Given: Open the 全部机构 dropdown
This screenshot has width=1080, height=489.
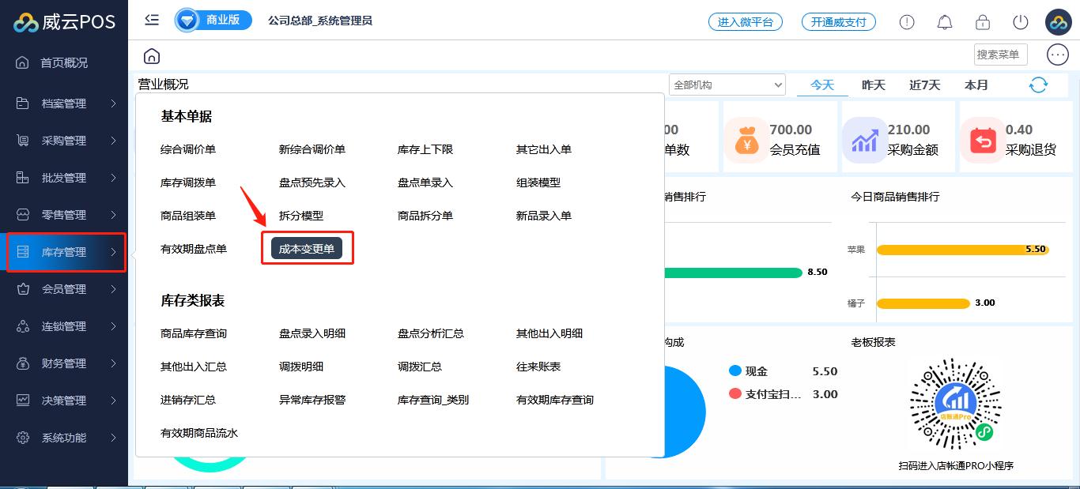Looking at the screenshot, I should coord(727,85).
